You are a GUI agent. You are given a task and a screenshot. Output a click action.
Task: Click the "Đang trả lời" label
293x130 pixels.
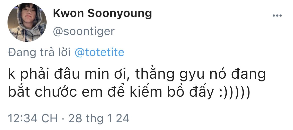[39, 53]
